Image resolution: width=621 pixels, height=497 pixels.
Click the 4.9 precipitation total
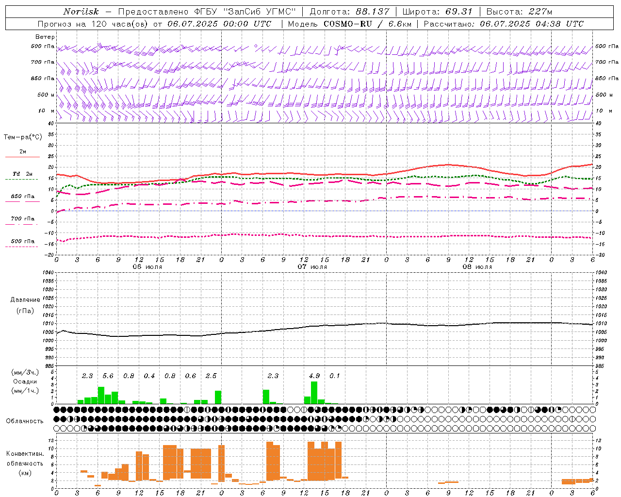click(314, 376)
